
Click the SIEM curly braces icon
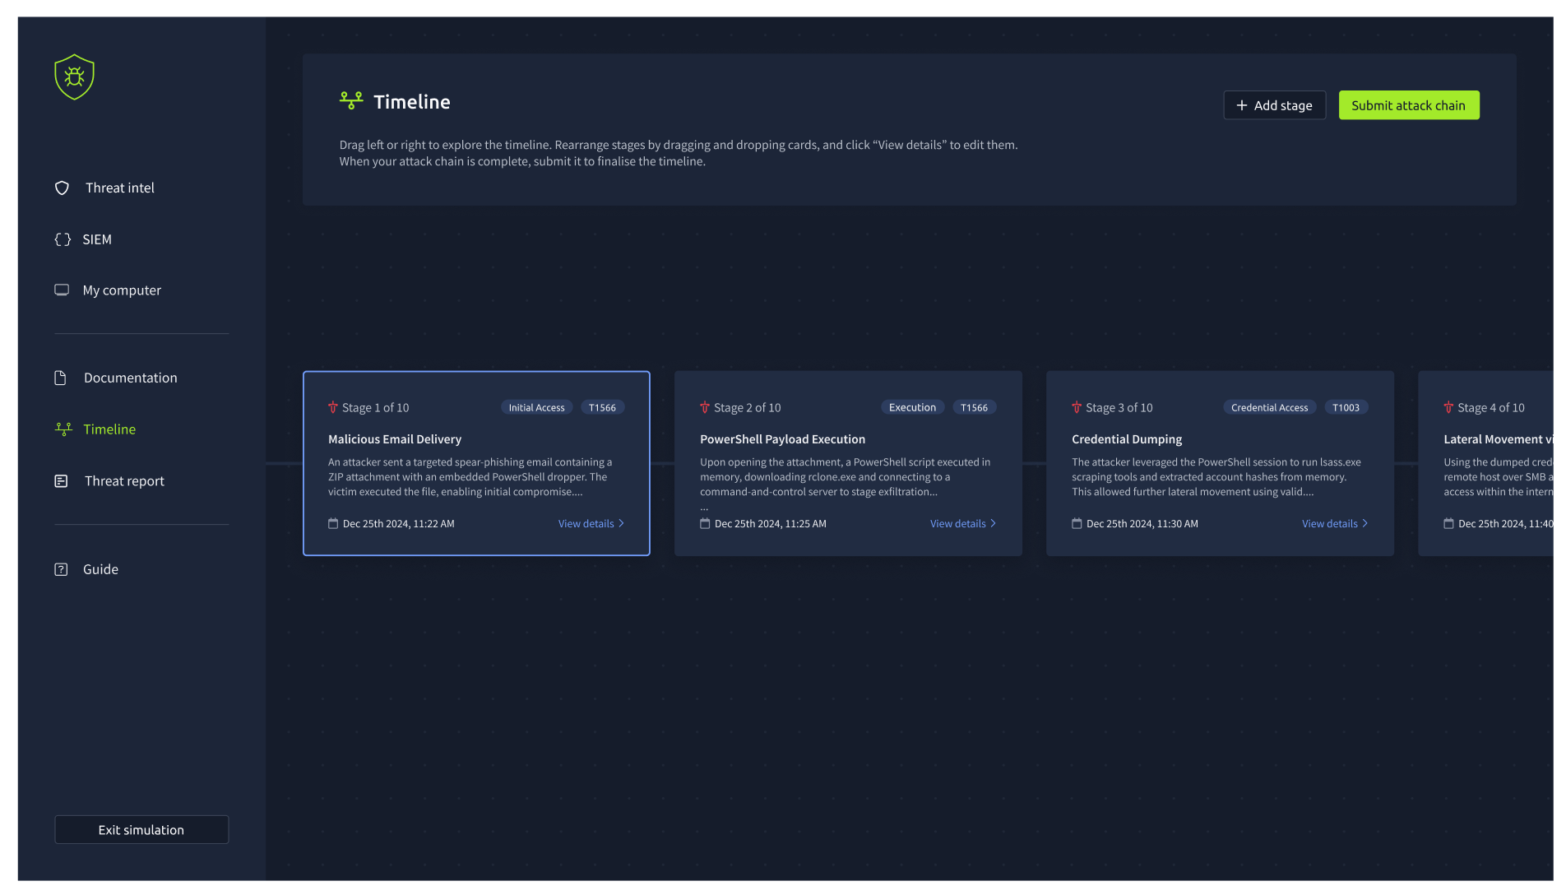tap(63, 239)
